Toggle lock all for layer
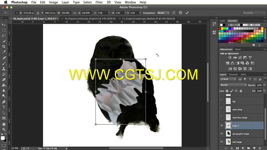The width and height of the screenshot is (267, 150). [x=241, y=91]
